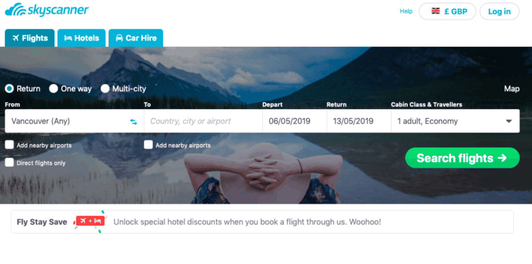Click the Skyscanner logo
This screenshot has width=532, height=264.
coord(47,10)
